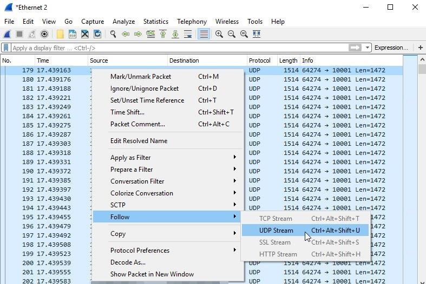Expand the Conversation Filter submenu

click(167, 181)
